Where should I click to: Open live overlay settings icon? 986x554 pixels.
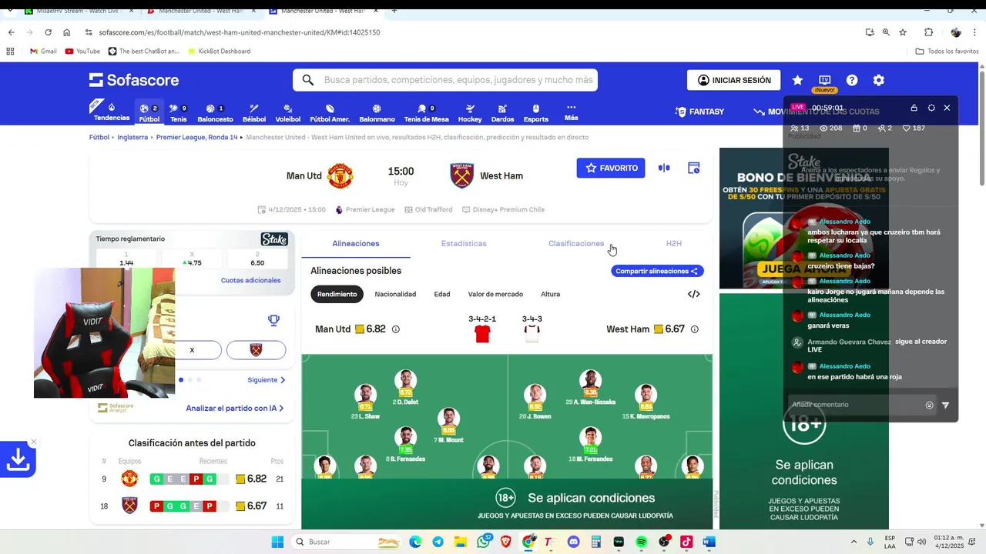931,108
